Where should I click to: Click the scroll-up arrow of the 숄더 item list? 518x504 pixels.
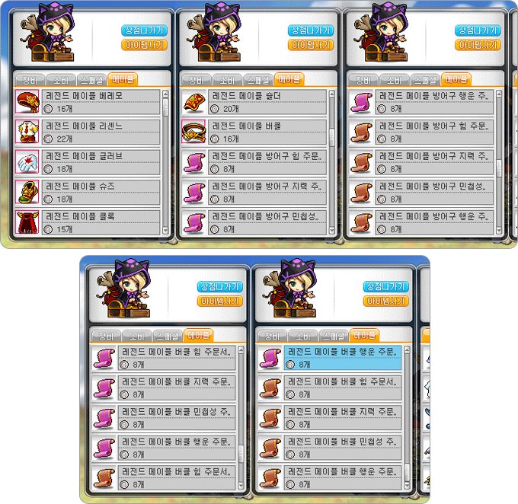332,94
